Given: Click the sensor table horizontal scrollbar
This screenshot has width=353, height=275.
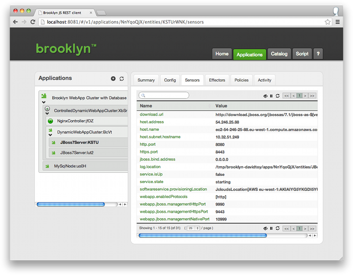Looking at the screenshot, I should tap(203, 236).
